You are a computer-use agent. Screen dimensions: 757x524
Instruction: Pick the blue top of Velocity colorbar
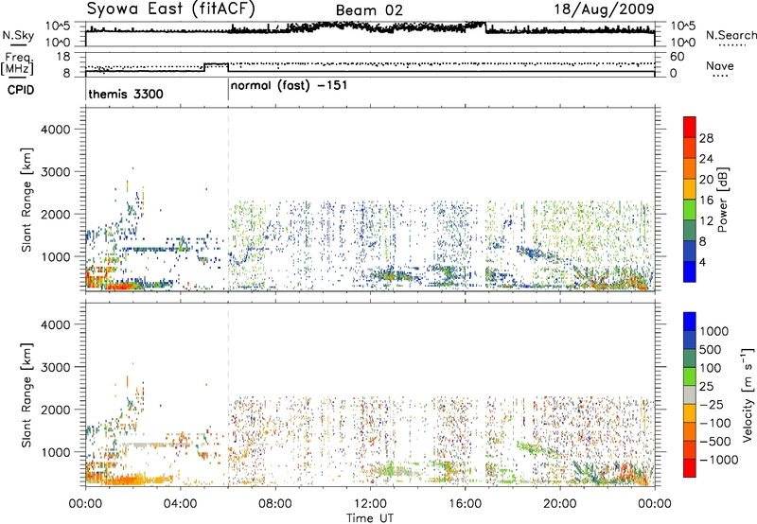point(690,322)
